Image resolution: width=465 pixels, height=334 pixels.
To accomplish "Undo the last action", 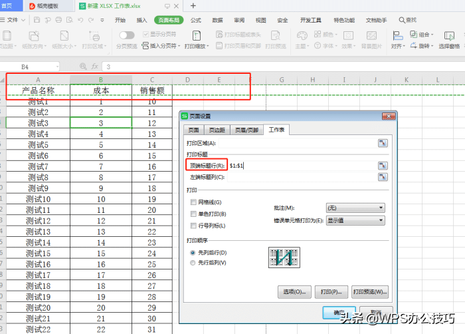I will pos(80,20).
